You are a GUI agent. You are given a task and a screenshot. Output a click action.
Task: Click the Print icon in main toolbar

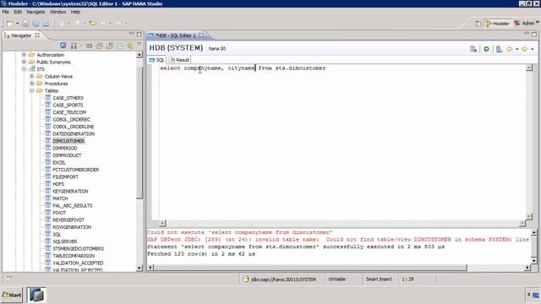[46, 24]
